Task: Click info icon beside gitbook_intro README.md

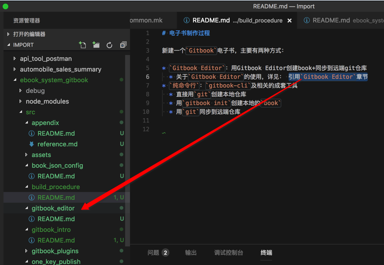Action: click(32, 240)
